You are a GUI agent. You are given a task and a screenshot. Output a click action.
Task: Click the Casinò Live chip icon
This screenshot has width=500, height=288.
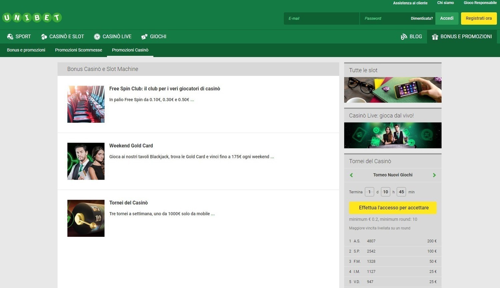pyautogui.click(x=97, y=37)
